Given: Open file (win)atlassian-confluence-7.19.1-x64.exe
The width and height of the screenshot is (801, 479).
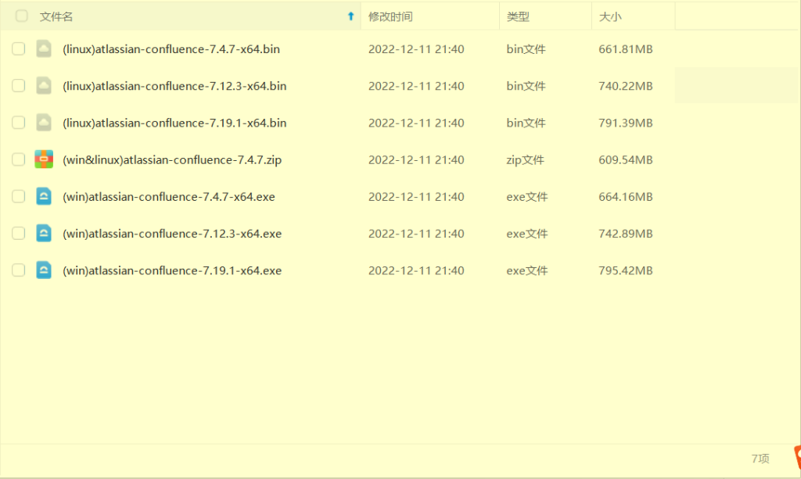Looking at the screenshot, I should pyautogui.click(x=172, y=271).
